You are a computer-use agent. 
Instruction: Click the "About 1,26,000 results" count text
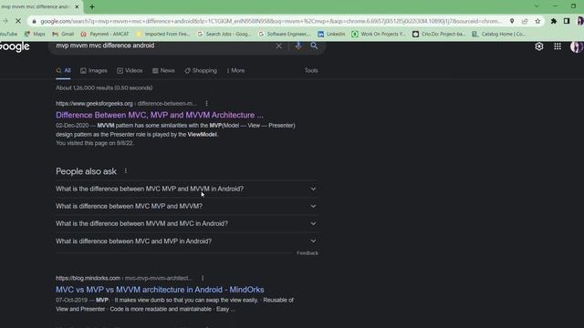(x=104, y=87)
